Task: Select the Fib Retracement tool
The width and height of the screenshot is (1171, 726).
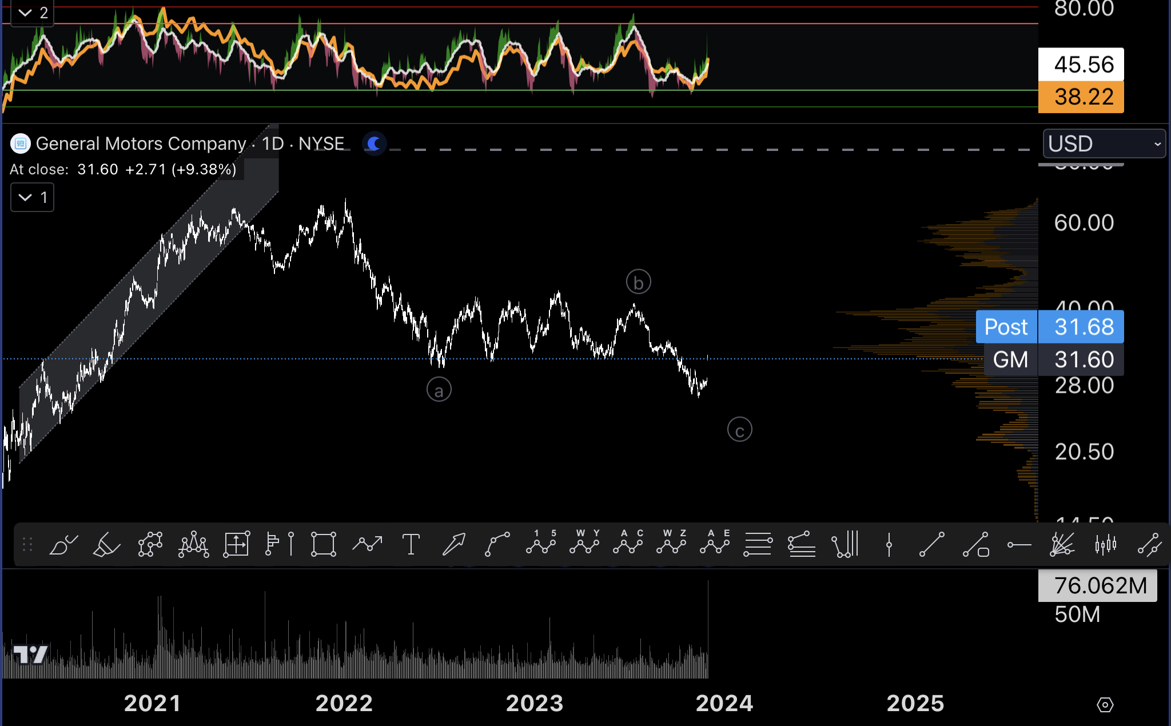Action: click(758, 544)
